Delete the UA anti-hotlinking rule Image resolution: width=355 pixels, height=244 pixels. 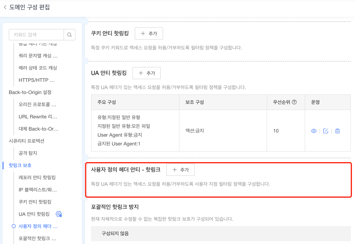click(x=337, y=131)
